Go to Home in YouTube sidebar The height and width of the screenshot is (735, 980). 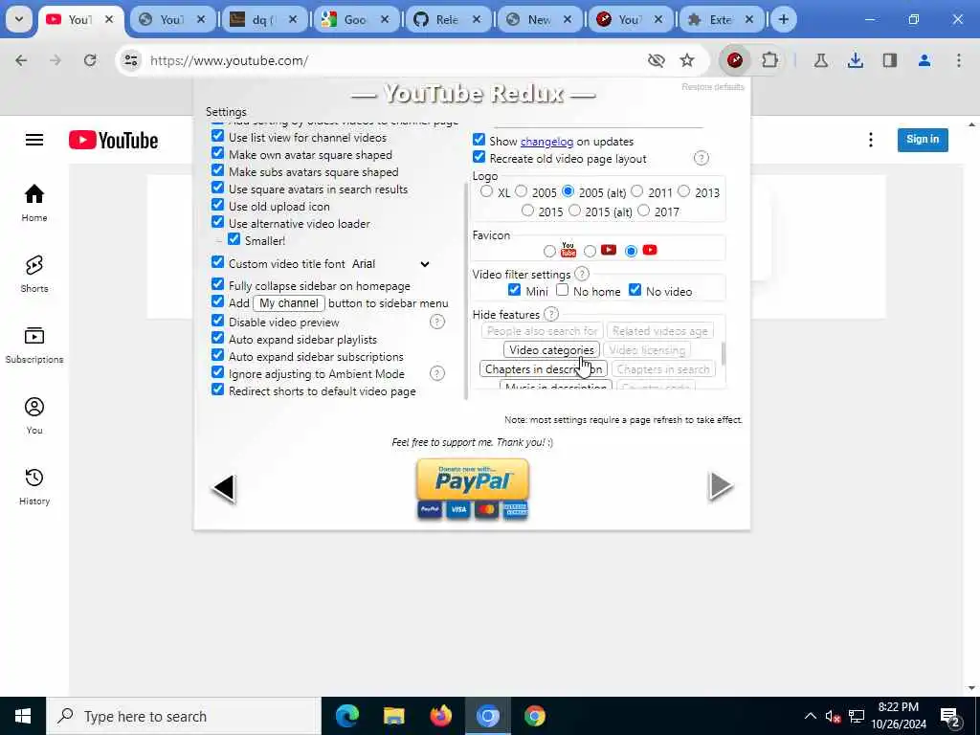tap(34, 203)
